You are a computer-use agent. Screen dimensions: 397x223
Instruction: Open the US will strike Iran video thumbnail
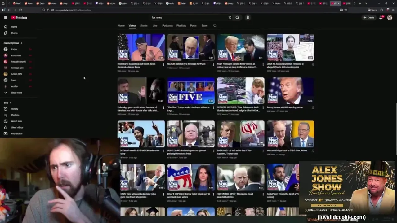point(241,134)
